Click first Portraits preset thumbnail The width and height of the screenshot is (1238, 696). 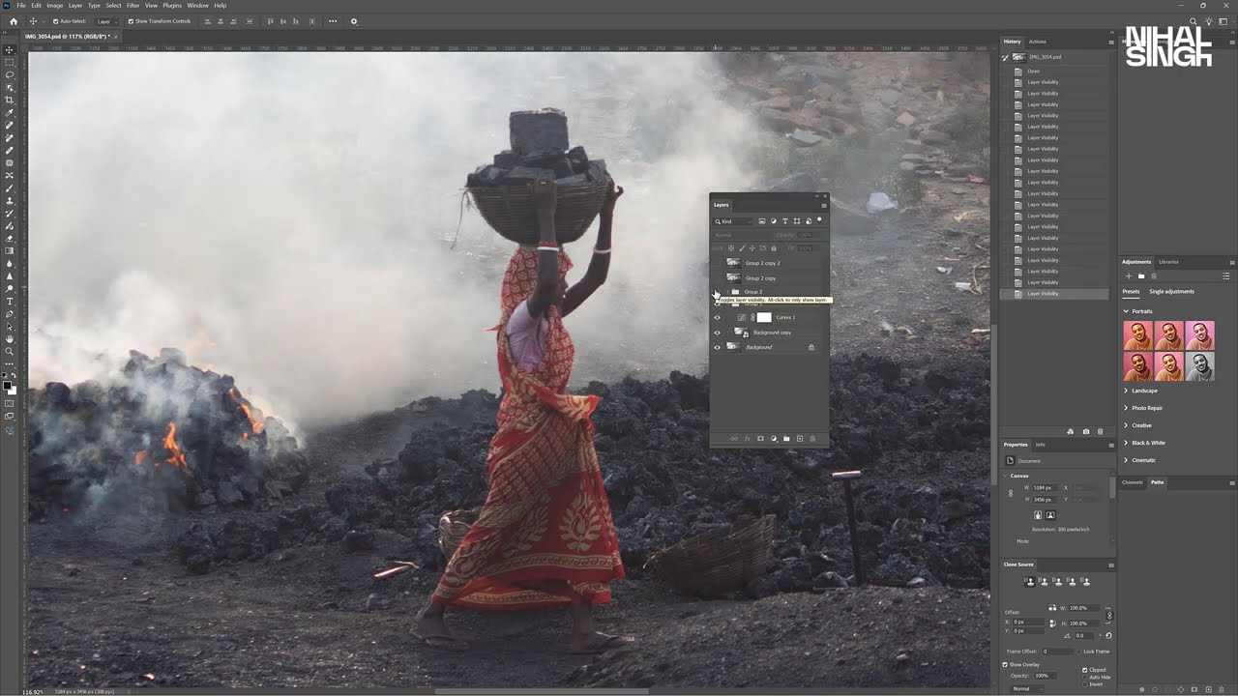point(1137,335)
